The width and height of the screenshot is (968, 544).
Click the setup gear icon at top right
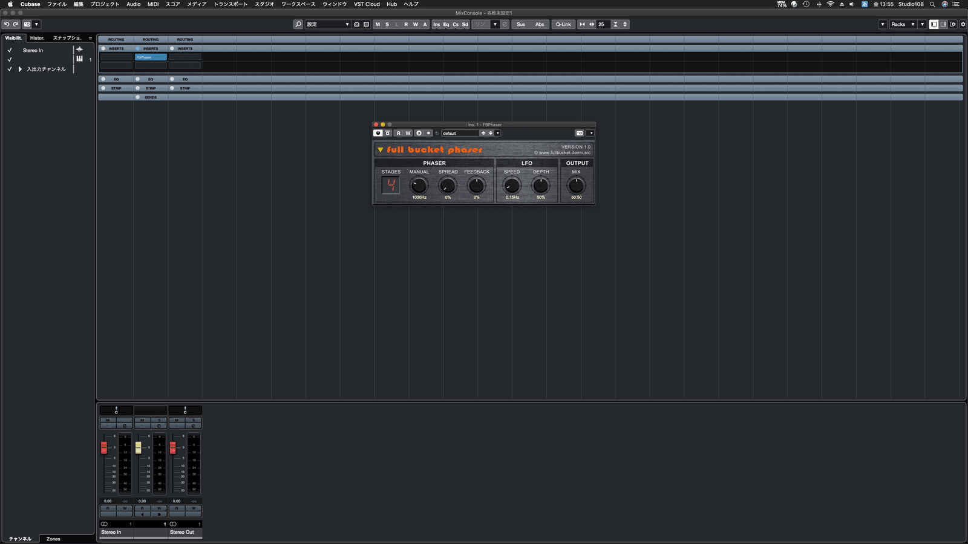963,24
